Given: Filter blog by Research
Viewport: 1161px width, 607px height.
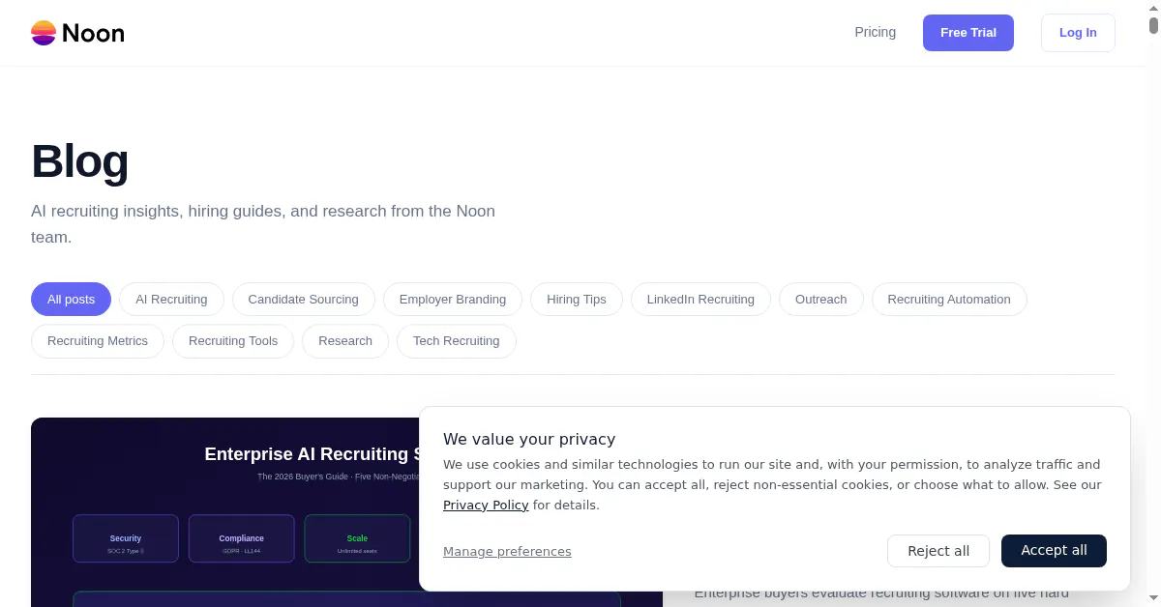Looking at the screenshot, I should tap(345, 341).
